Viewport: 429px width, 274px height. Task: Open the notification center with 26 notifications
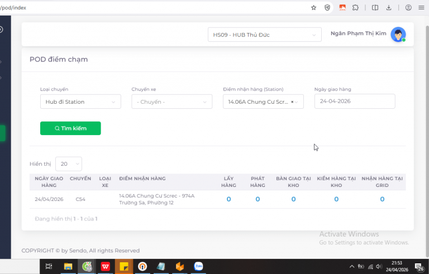click(x=419, y=267)
